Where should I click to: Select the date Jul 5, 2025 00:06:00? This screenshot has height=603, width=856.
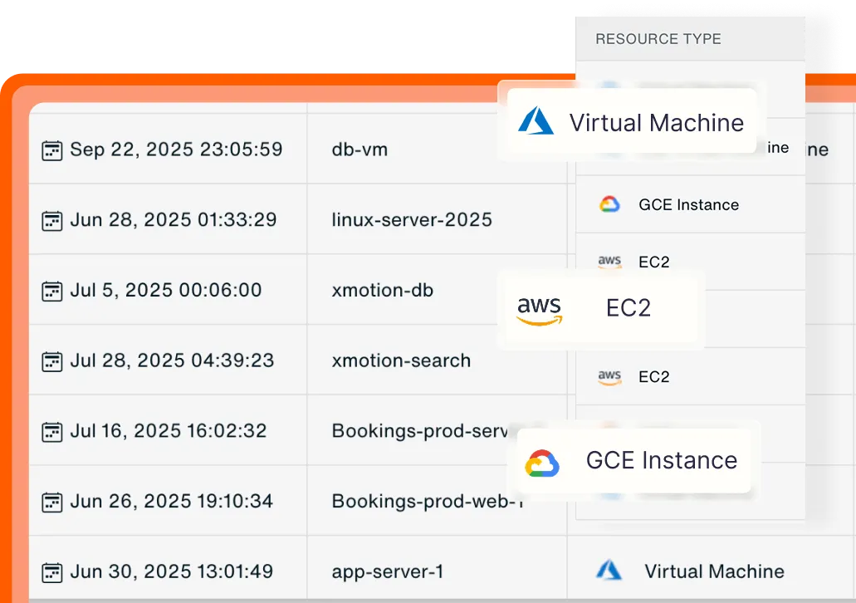click(x=166, y=291)
